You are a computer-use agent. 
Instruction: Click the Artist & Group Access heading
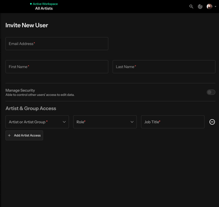(31, 108)
